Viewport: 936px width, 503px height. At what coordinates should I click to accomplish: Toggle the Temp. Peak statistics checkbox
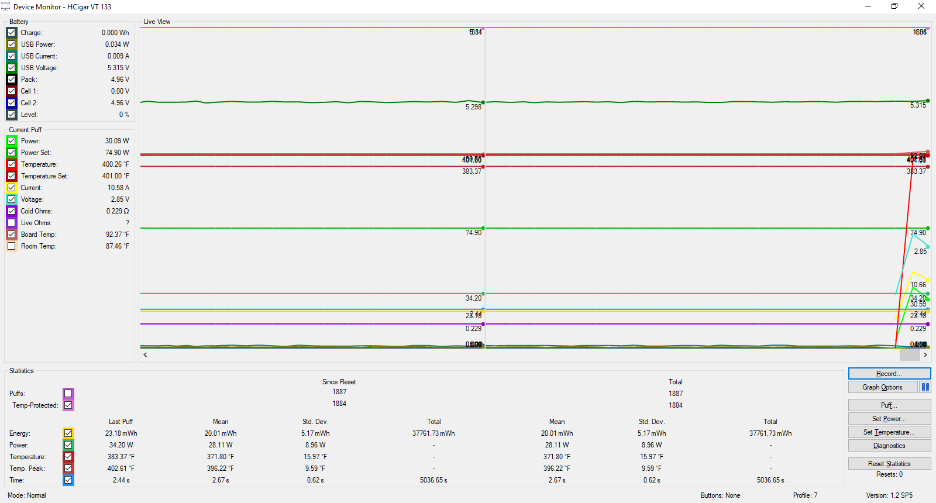[68, 468]
